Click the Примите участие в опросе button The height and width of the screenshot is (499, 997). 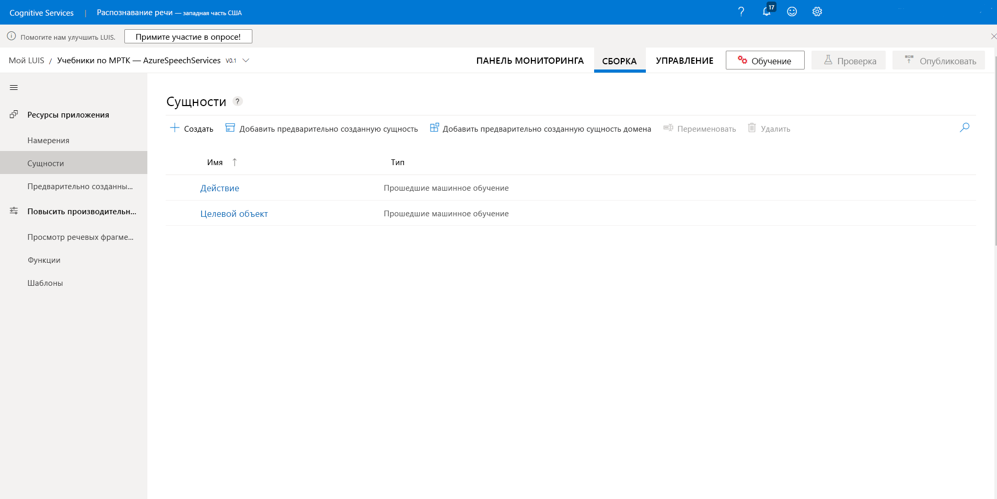[x=188, y=36]
